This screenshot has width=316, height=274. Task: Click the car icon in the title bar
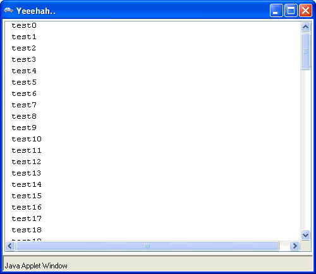click(8, 10)
